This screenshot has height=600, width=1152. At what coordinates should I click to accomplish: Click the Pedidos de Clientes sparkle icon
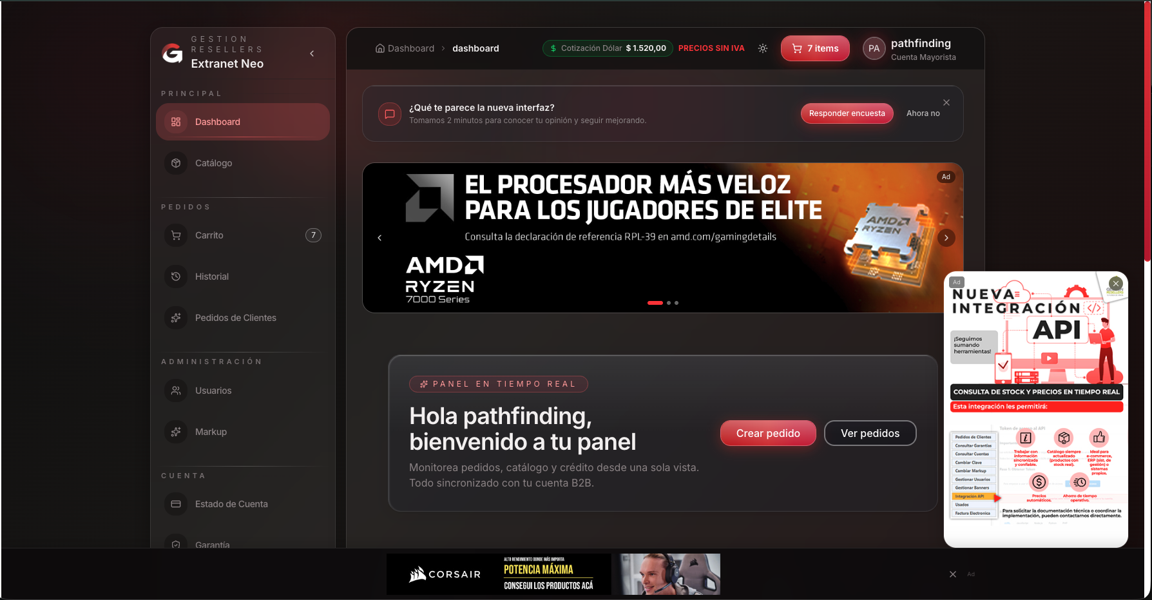coord(176,318)
